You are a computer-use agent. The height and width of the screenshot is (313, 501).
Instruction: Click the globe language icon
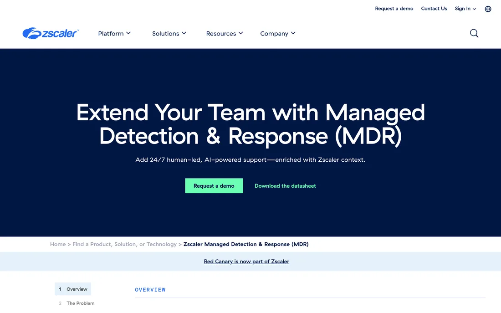coord(488,9)
